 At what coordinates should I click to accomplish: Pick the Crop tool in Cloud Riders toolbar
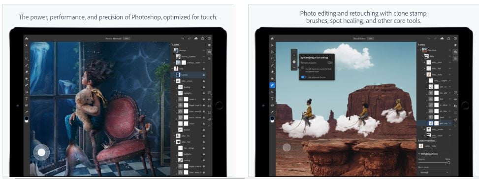[272, 92]
